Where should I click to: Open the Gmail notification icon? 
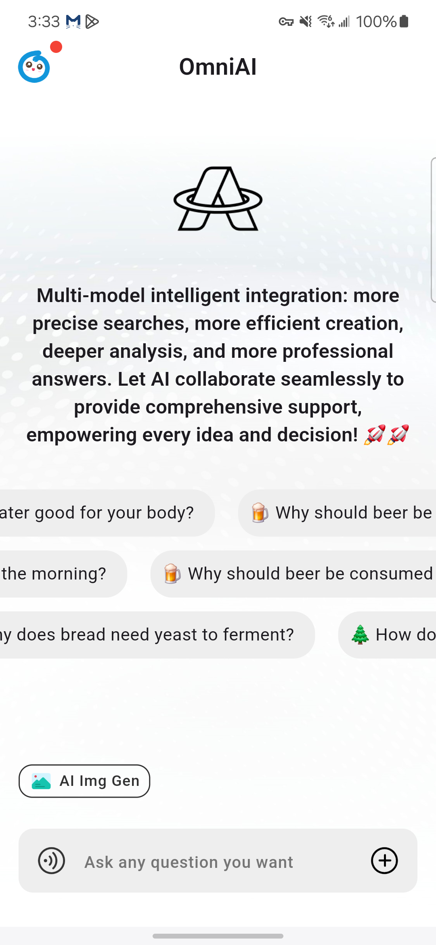coord(73,21)
